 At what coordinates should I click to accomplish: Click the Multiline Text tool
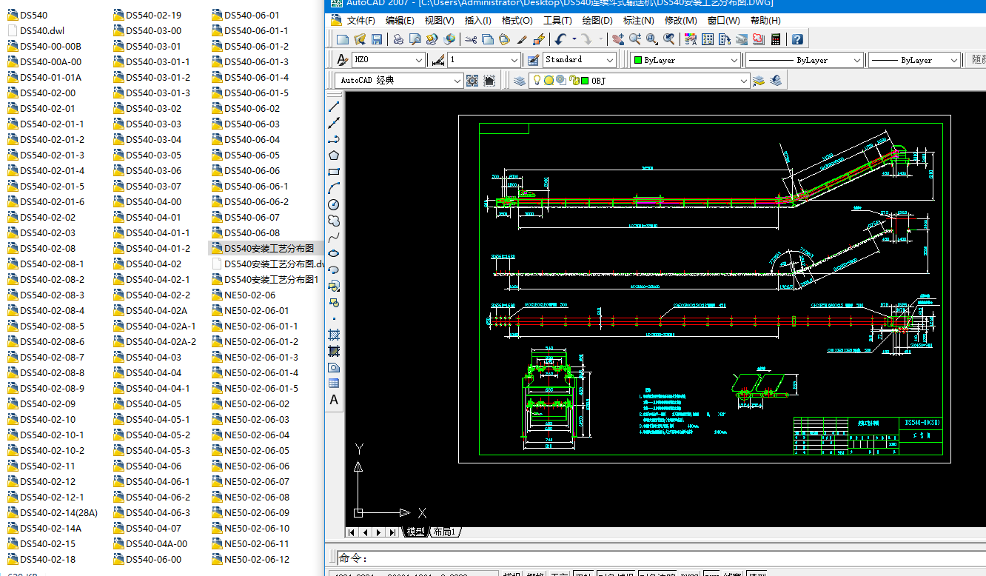click(334, 400)
